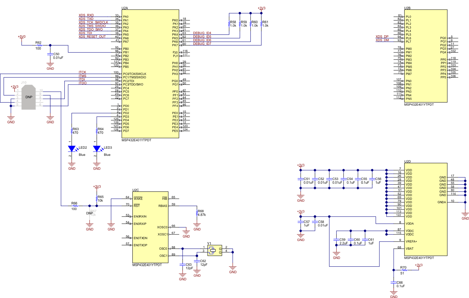Select the WAKE pin label on U2C
The width and height of the screenshot is (469, 298).
[138, 199]
